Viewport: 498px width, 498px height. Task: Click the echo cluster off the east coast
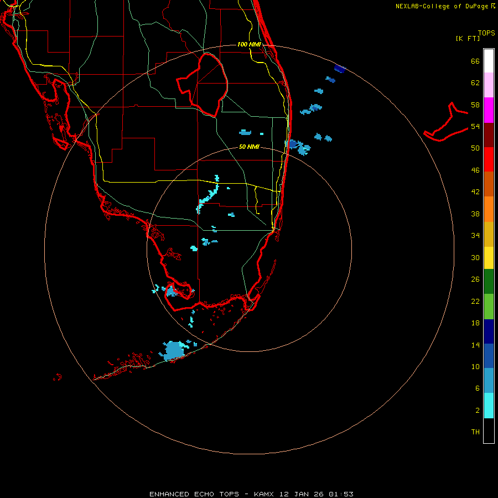[x=299, y=147]
